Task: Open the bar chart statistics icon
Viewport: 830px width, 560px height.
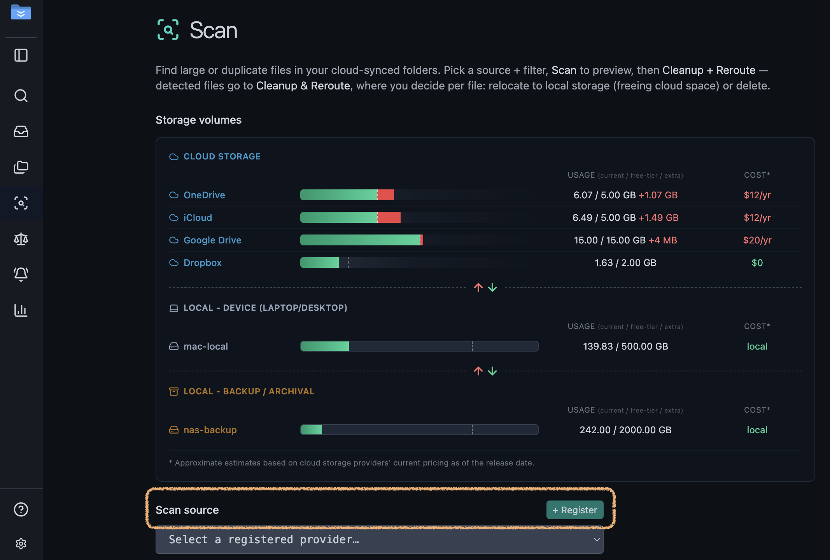Action: tap(21, 310)
